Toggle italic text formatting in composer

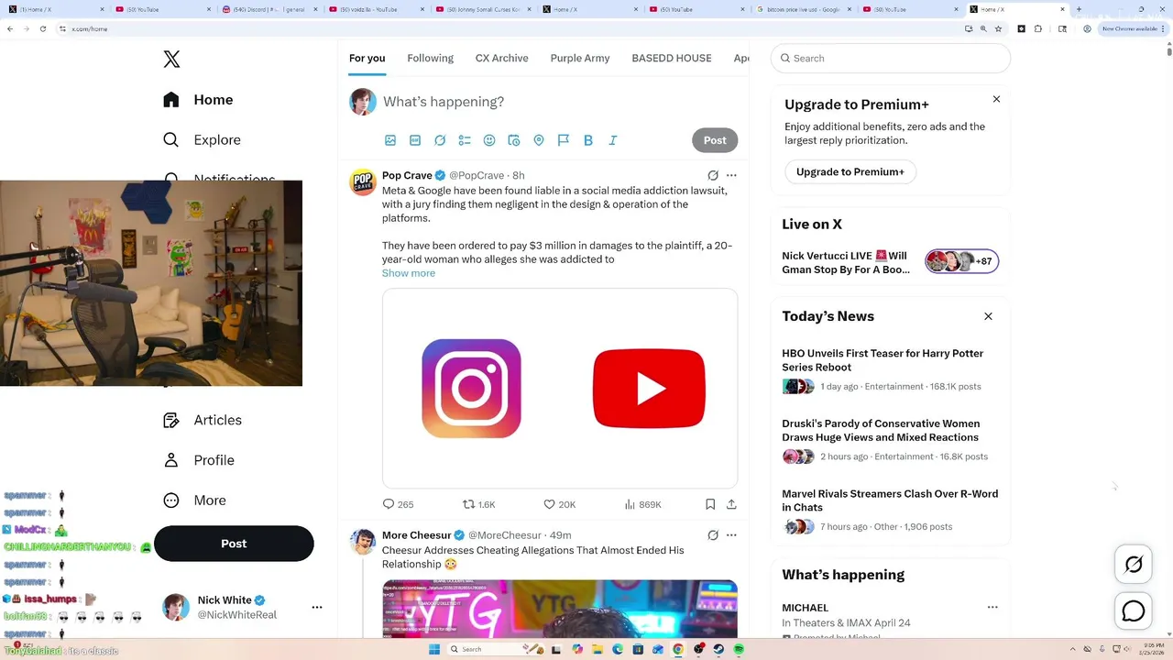(x=613, y=140)
